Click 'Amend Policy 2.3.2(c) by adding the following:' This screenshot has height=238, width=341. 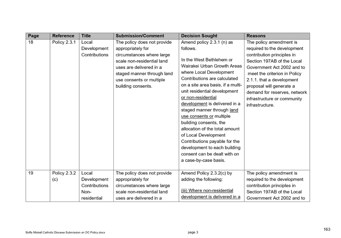tap(206, 176)
